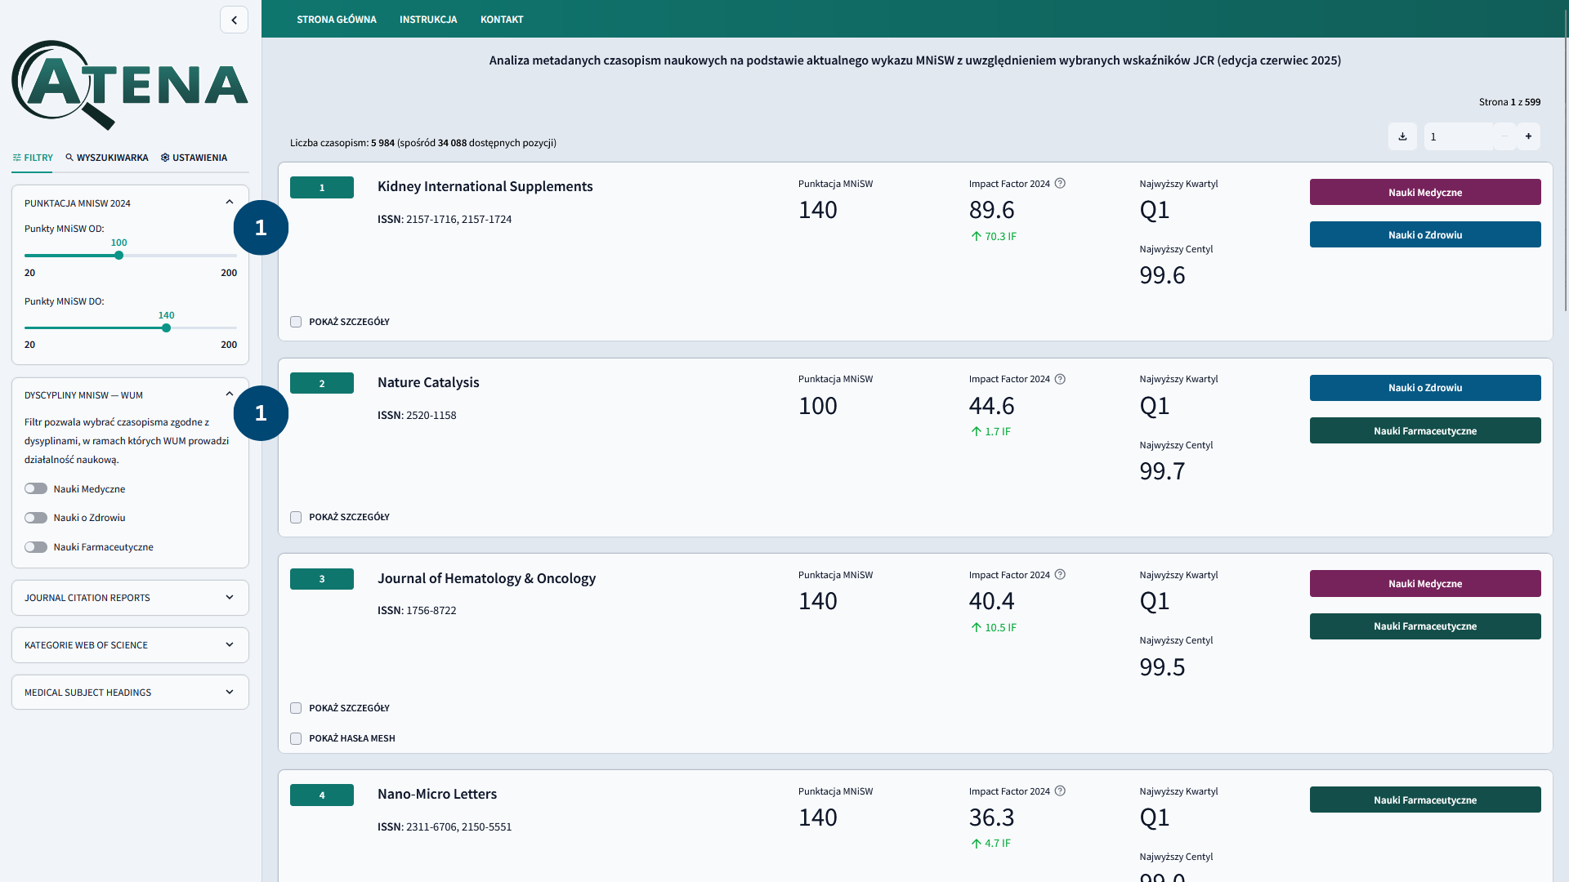Click the Punkty MNiSW DO slider handle
This screenshot has height=882, width=1569.
[x=166, y=328]
